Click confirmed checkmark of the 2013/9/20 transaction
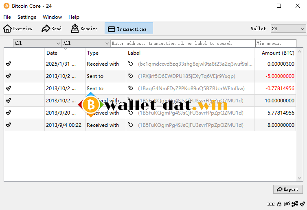The height and width of the screenshot is (210, 307). [9, 113]
